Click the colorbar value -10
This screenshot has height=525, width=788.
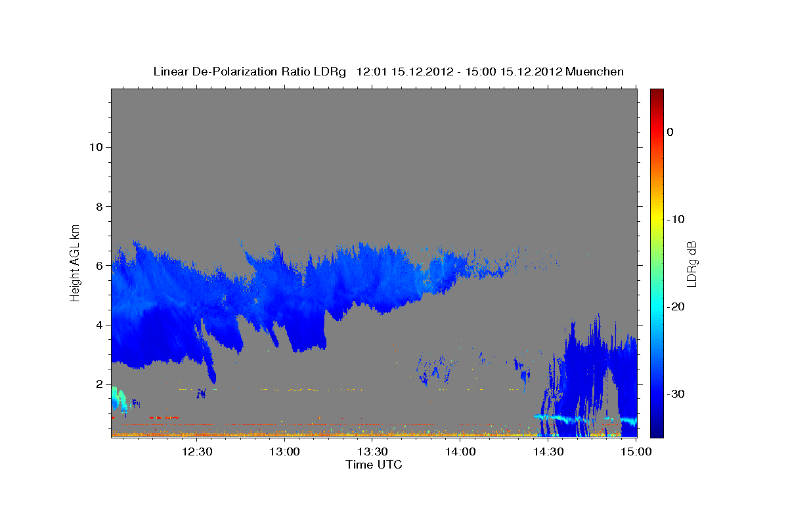point(676,219)
